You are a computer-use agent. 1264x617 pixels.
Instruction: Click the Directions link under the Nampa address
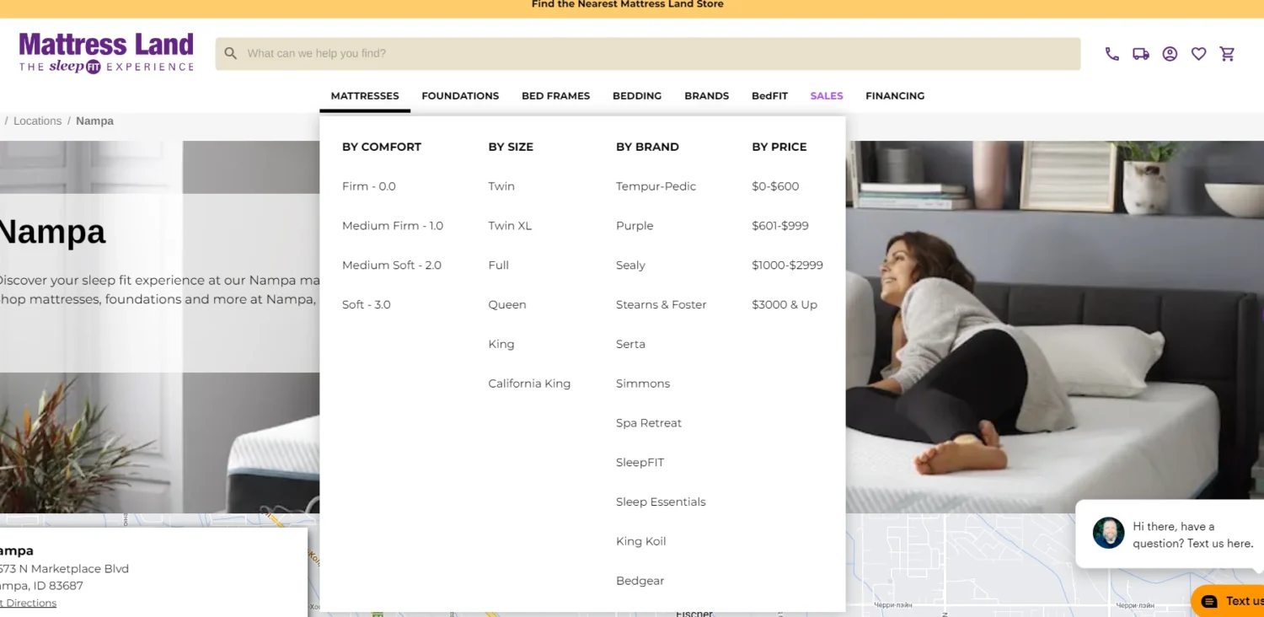[x=28, y=603]
